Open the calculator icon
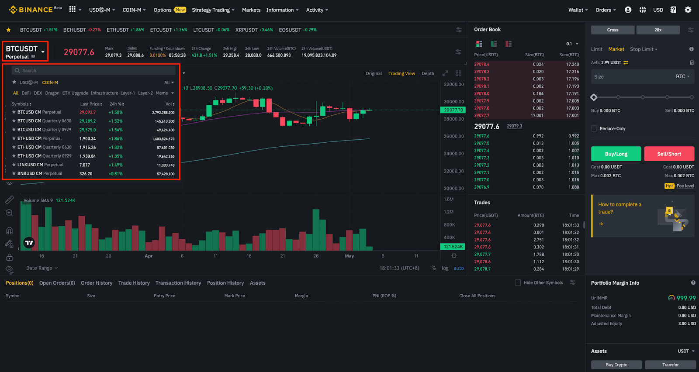Screen dimensions: 699x372 (692, 62)
